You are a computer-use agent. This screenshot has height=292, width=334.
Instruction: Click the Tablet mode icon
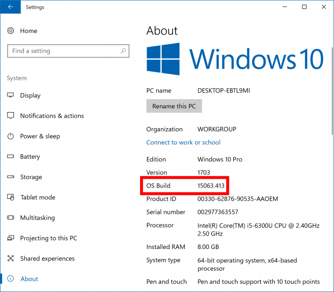(10, 198)
